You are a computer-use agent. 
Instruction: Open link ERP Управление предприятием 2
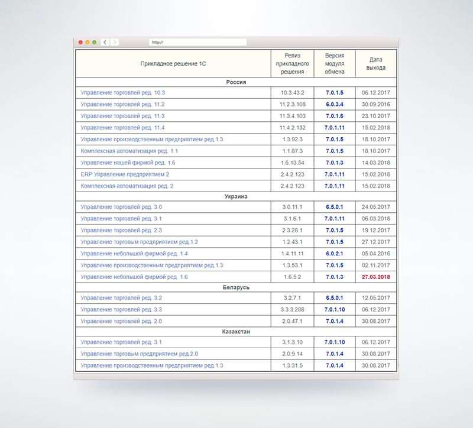(x=125, y=174)
